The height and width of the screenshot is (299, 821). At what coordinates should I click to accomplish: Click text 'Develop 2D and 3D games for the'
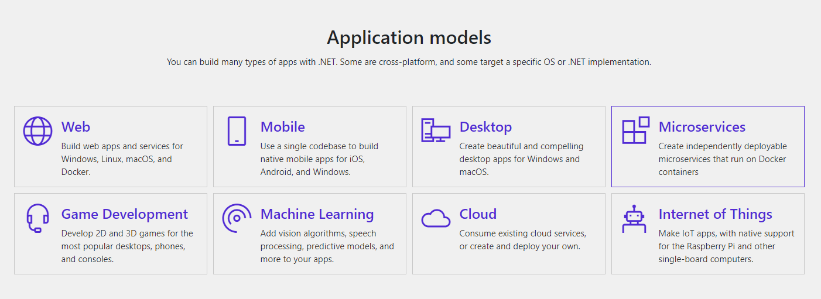[127, 233]
